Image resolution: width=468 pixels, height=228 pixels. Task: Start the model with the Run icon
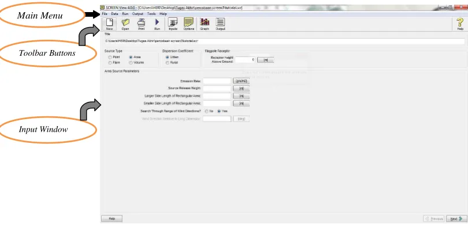[x=157, y=24]
